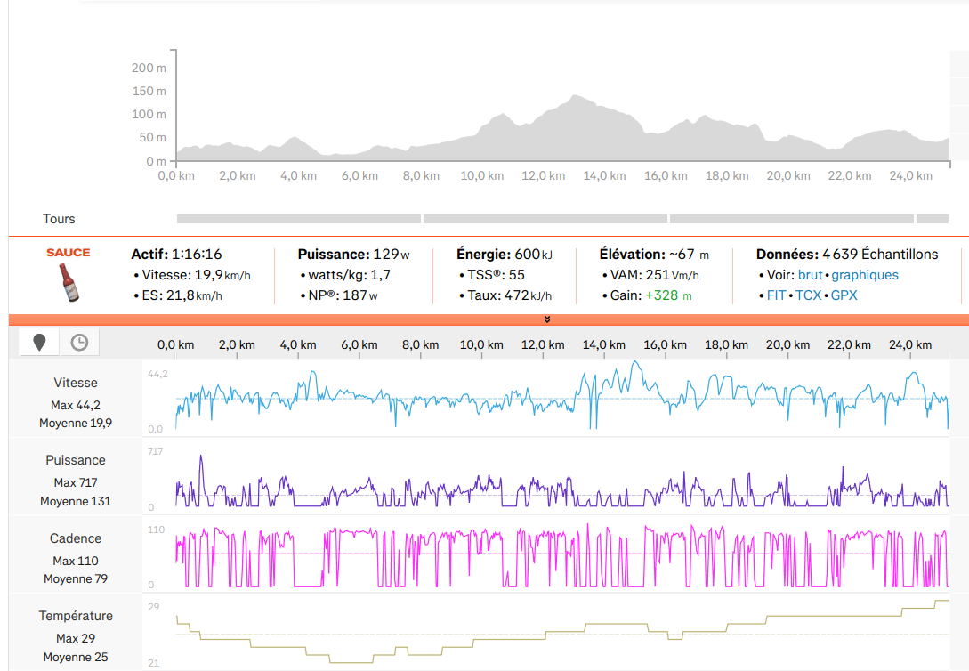Click the Cadence chart label
Viewport: 969px width, 671px height.
coord(76,538)
